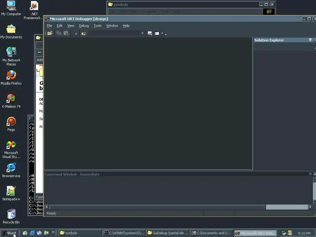Open the Help menu

[x=126, y=26]
